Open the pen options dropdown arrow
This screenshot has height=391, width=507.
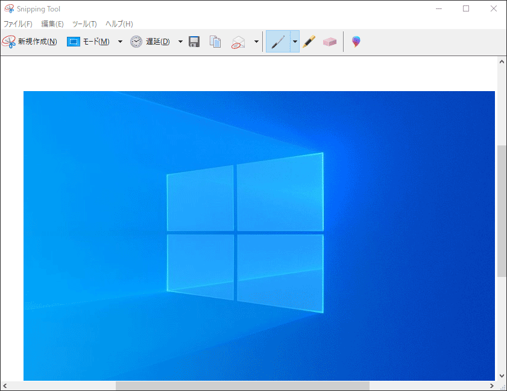(295, 42)
